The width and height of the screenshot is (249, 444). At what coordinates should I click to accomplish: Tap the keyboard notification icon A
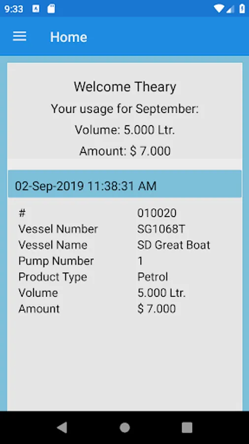pos(36,9)
